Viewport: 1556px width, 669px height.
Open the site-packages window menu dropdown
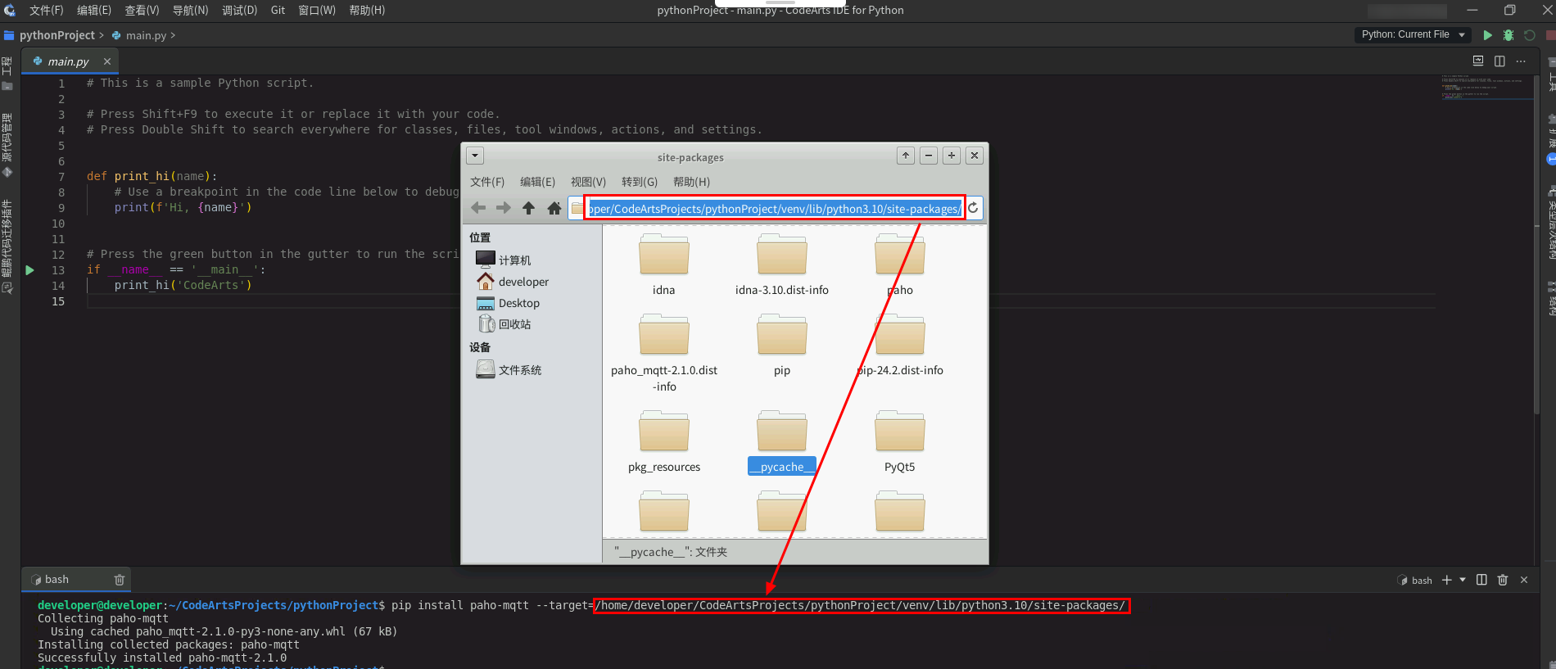point(475,156)
